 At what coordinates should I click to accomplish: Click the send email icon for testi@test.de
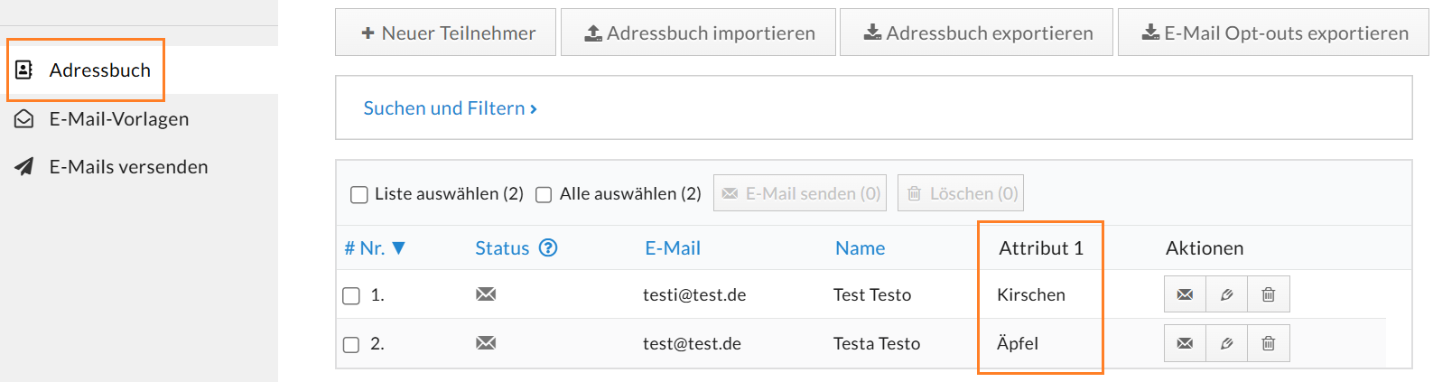pyautogui.click(x=1185, y=294)
